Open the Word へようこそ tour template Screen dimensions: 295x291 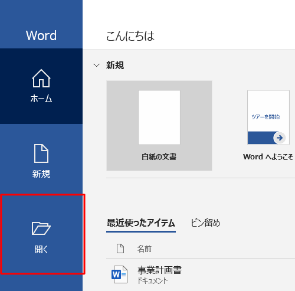[268, 126]
